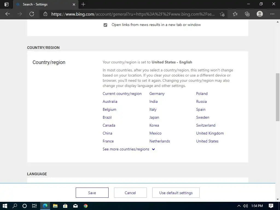280x210 pixels.
Task: Add this page to favorites with the star-plus icon
Action: 222,14
